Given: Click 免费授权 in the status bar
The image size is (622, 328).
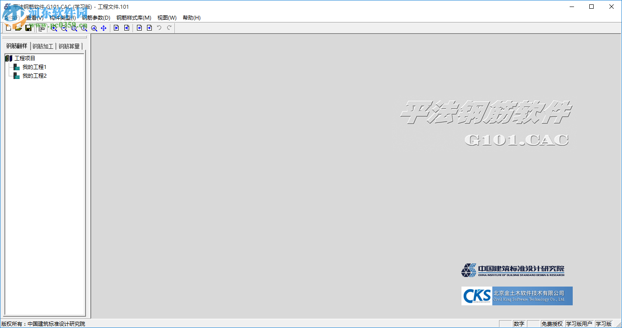Looking at the screenshot, I should [x=552, y=324].
